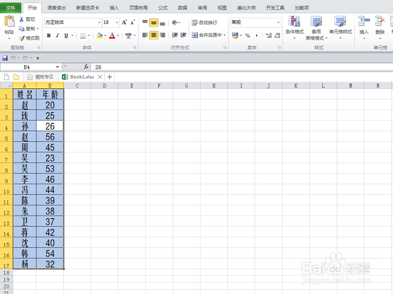This screenshot has height=294, width=393.
Task: Switch to the 插入 Insert tab
Action: (114, 8)
